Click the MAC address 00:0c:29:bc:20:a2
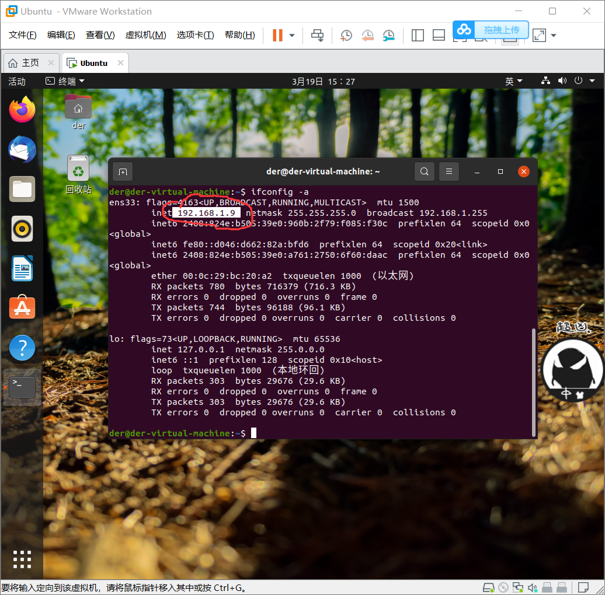 coord(227,276)
